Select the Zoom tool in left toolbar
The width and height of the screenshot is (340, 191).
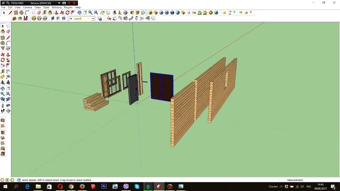tap(3, 94)
